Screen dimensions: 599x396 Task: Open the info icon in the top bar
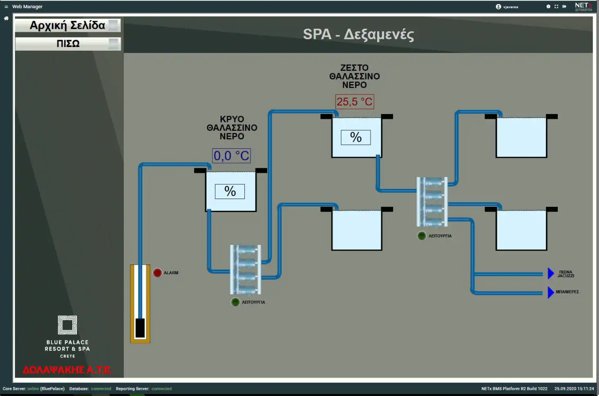tap(548, 7)
